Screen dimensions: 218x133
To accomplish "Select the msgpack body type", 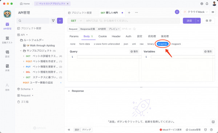I will 176,44.
